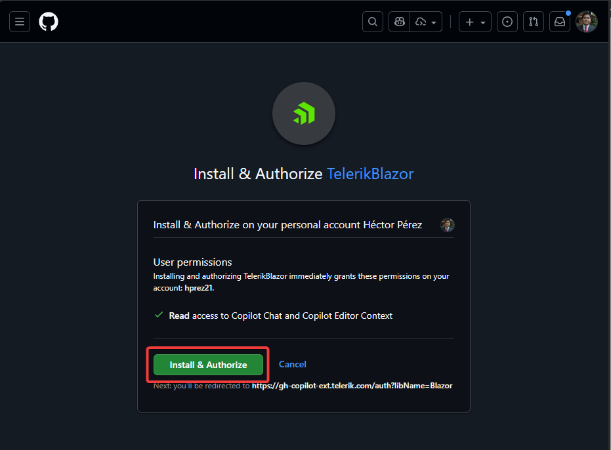Open the hamburger navigation menu
The image size is (611, 450).
[20, 22]
